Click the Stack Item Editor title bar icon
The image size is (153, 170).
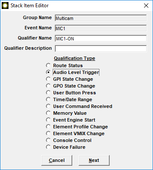pos(5,6)
